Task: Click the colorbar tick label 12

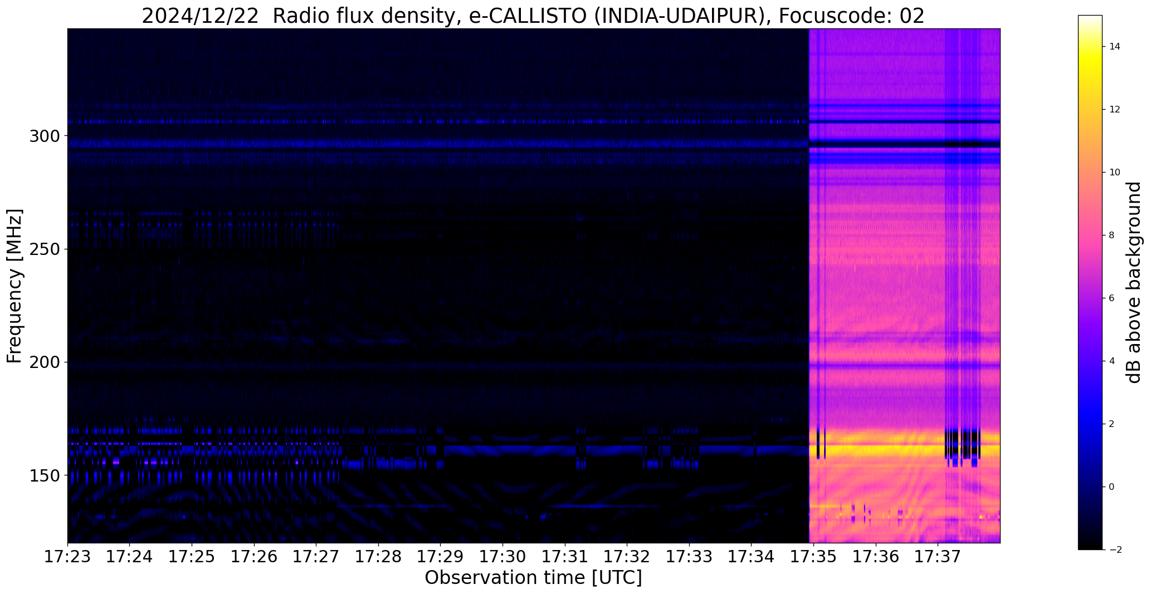Action: 1115,110
